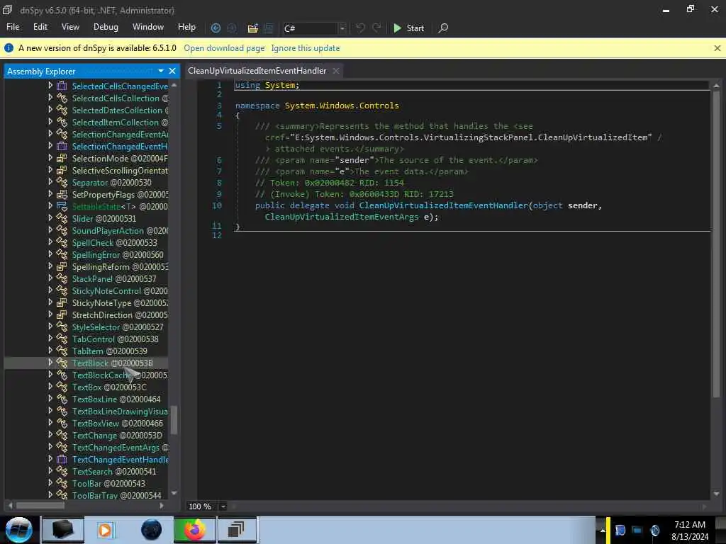Click the SetPropertyFlags enum icon
Viewport: 726px width, 544px height.
click(62, 194)
